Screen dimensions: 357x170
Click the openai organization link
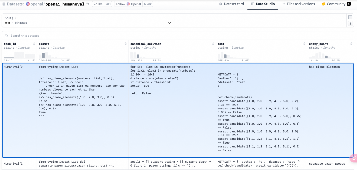[35, 4]
